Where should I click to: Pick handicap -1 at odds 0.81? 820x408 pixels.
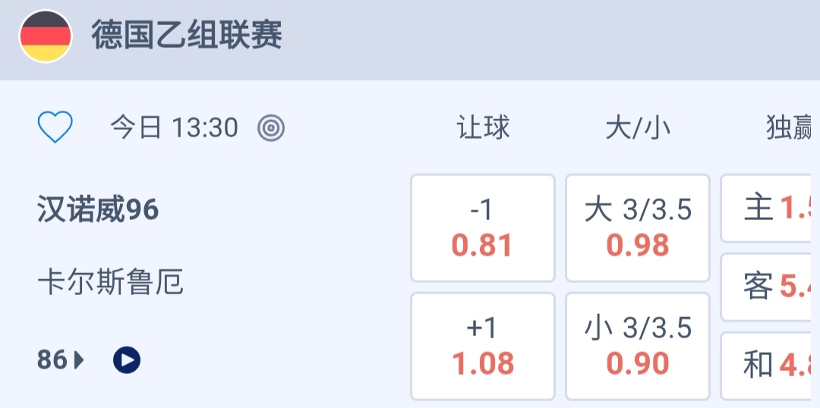[482, 228]
